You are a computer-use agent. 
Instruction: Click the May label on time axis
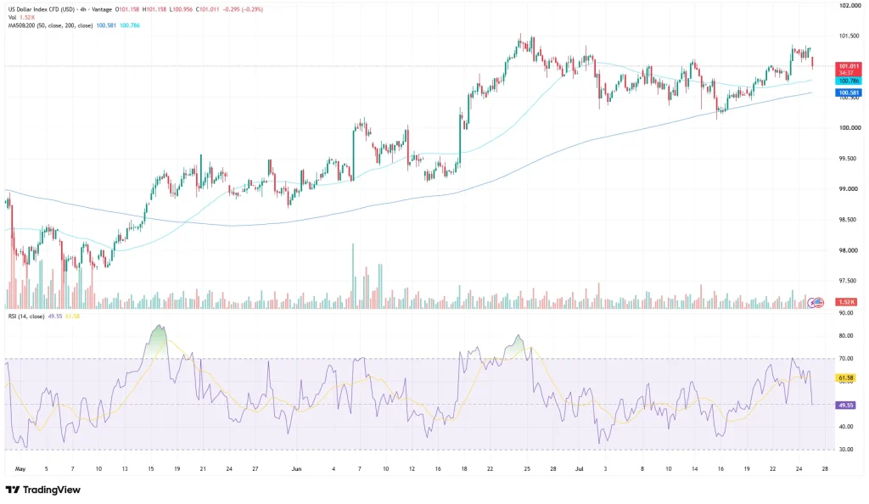(20, 468)
